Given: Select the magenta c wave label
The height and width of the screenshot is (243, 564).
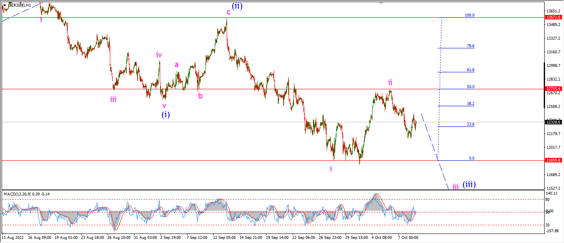Looking at the screenshot, I should (228, 12).
